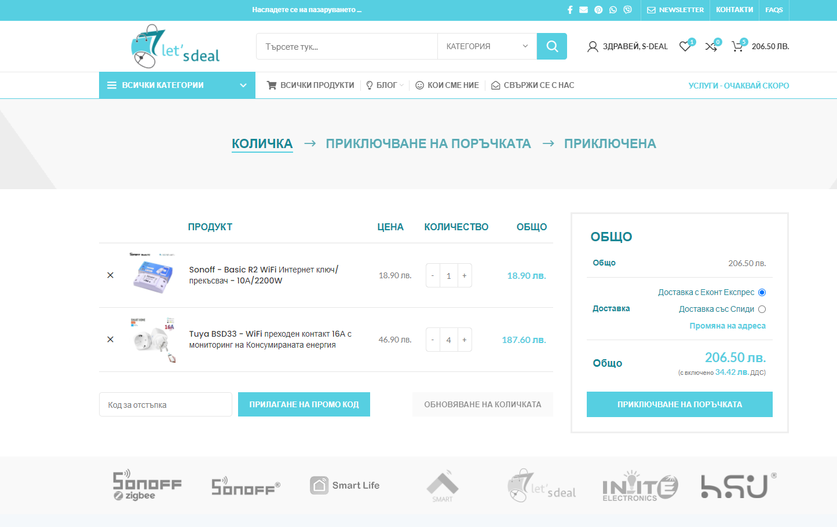Expand ВСИЧКИ КАТЕГОРИИ menu
Viewport: 837px width, 527px height.
177,85
